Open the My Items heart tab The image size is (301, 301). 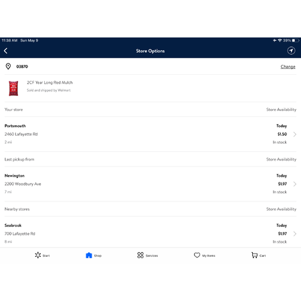[x=205, y=256]
